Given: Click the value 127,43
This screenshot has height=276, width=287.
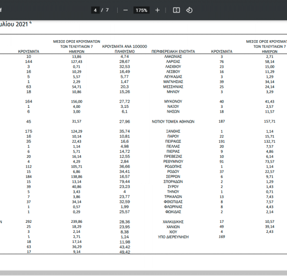Looking at the screenshot, I should coord(77,62).
